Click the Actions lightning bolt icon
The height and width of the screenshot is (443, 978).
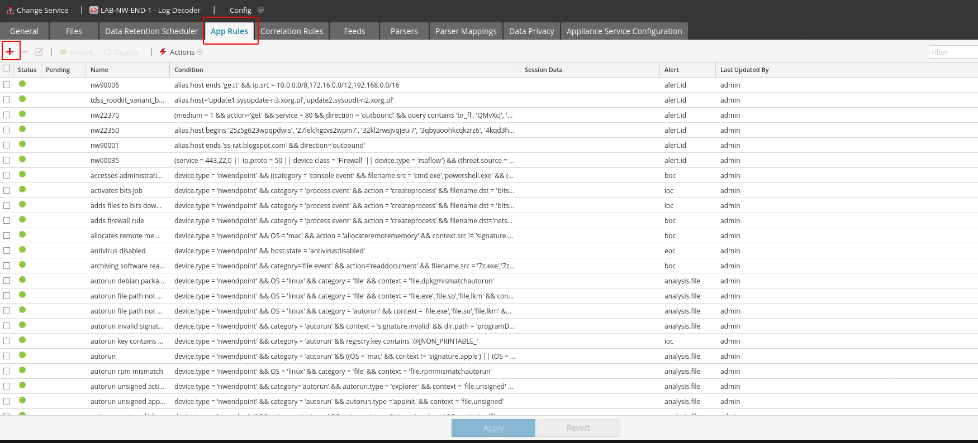[x=163, y=52]
